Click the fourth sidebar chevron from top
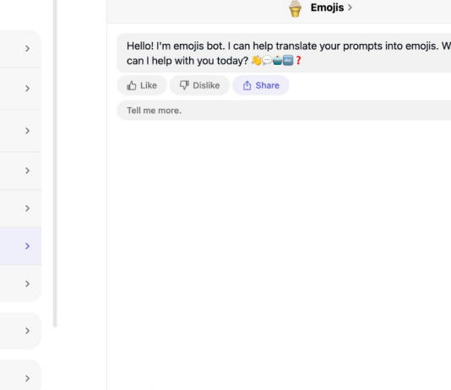The height and width of the screenshot is (390, 451). click(x=27, y=171)
